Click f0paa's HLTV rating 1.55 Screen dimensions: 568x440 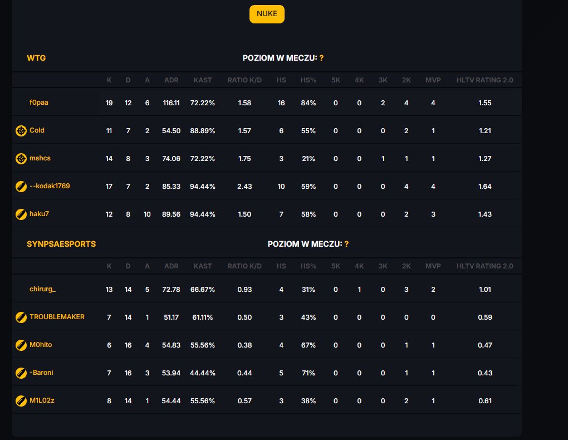coord(484,103)
